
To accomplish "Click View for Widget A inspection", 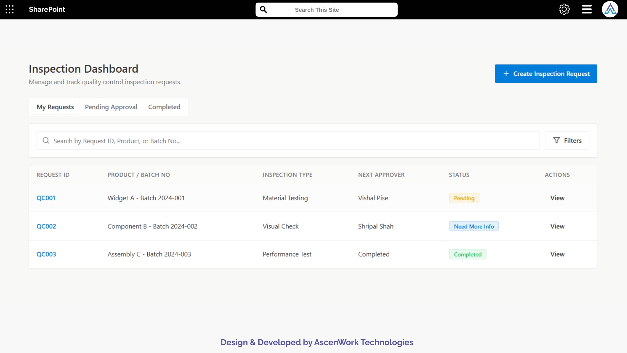I will point(557,198).
